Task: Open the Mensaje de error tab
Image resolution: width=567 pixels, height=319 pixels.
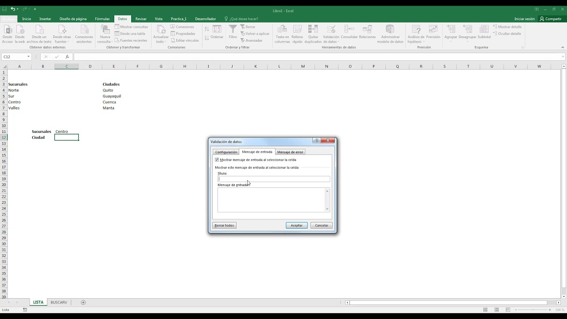Action: (290, 152)
